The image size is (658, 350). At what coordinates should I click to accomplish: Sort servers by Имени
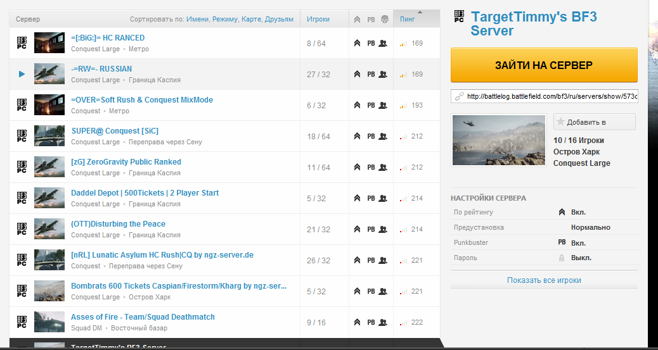[x=198, y=19]
